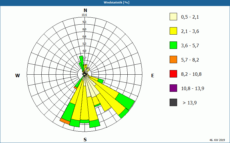Image resolution: width=230 pixels, height=143 pixels.
Task: Click the yellow 2,1 - 3,6 legend swatch
Action: click(x=173, y=31)
